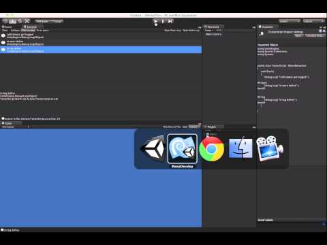Toggle Error Pause in the console
Viewport: 327px width, 245px height.
(43, 30)
